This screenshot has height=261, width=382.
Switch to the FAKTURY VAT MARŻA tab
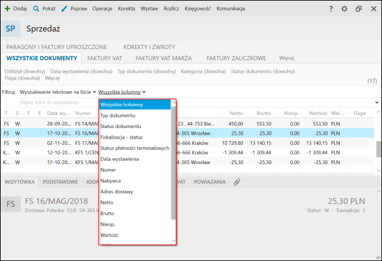point(163,58)
